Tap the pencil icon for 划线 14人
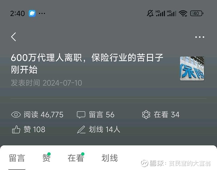 coord(81,129)
